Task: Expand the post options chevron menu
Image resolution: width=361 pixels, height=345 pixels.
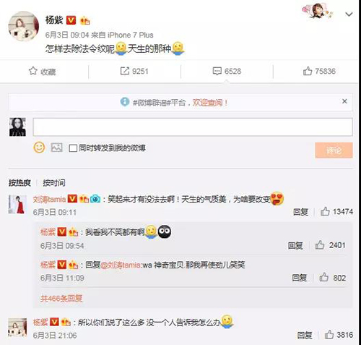Action: click(349, 14)
